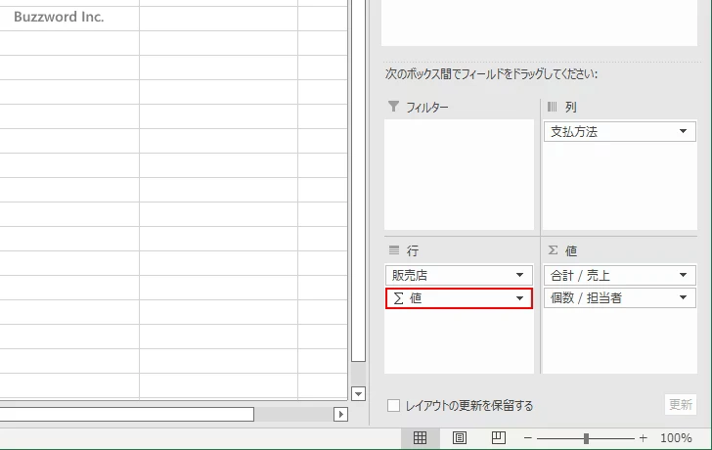
Task: Open the 合計 / 売上 value field dropdown
Action: click(683, 276)
